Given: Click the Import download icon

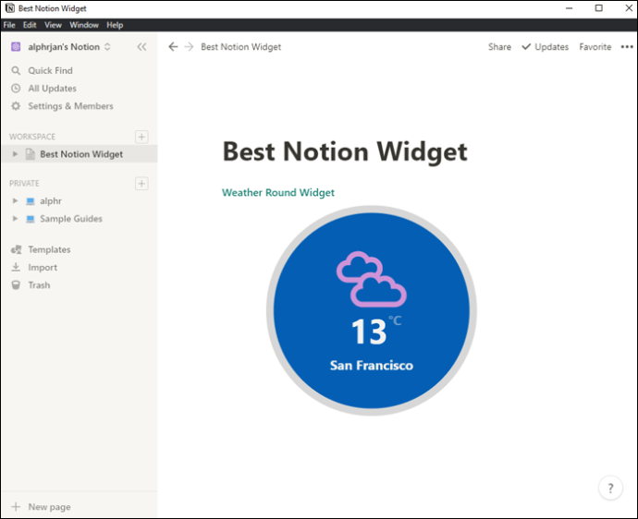Looking at the screenshot, I should point(16,267).
